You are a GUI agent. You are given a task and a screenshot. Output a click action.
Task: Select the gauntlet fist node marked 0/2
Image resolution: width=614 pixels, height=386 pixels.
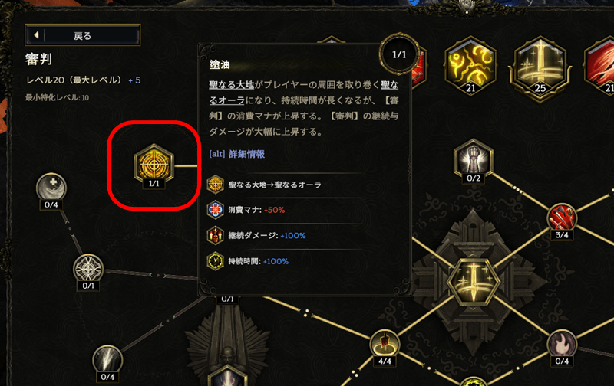coord(474,158)
